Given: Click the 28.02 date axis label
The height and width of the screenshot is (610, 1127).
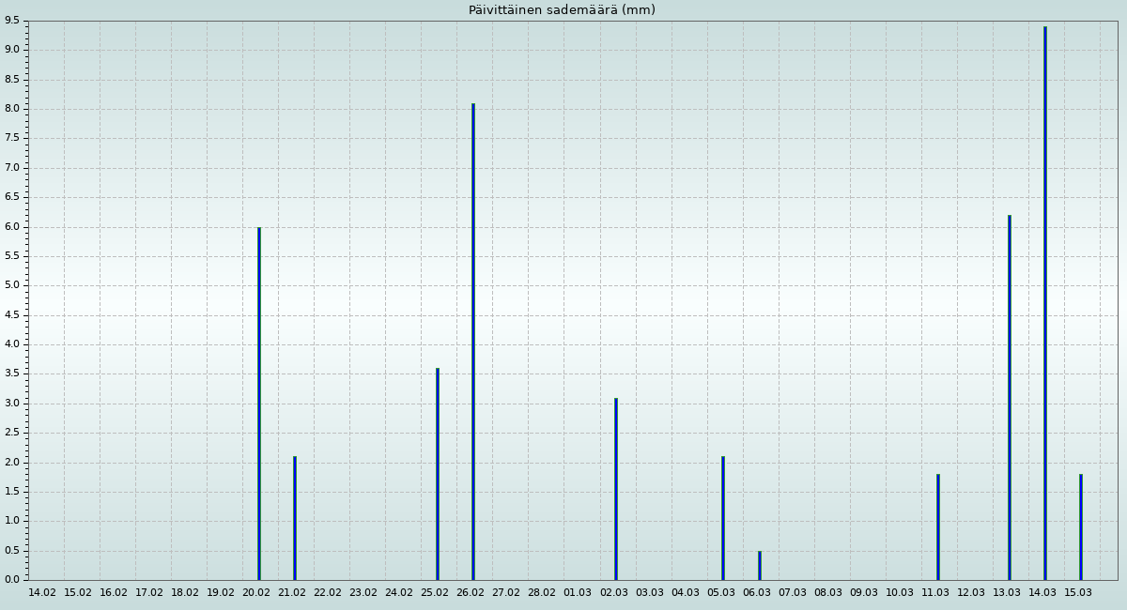Looking at the screenshot, I should 542,593.
